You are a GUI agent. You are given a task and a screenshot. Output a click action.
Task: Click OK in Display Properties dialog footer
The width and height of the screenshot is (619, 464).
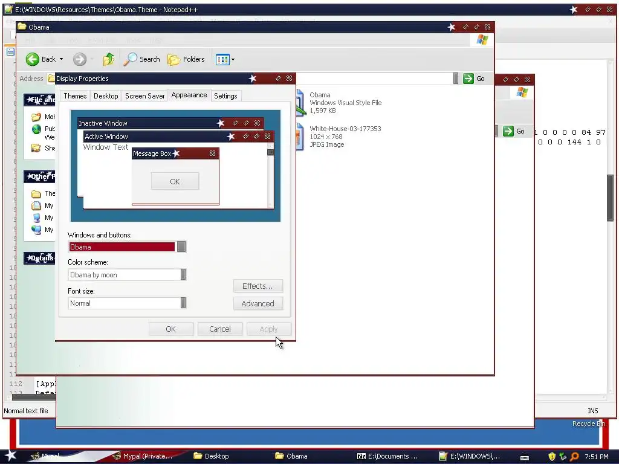(x=171, y=329)
